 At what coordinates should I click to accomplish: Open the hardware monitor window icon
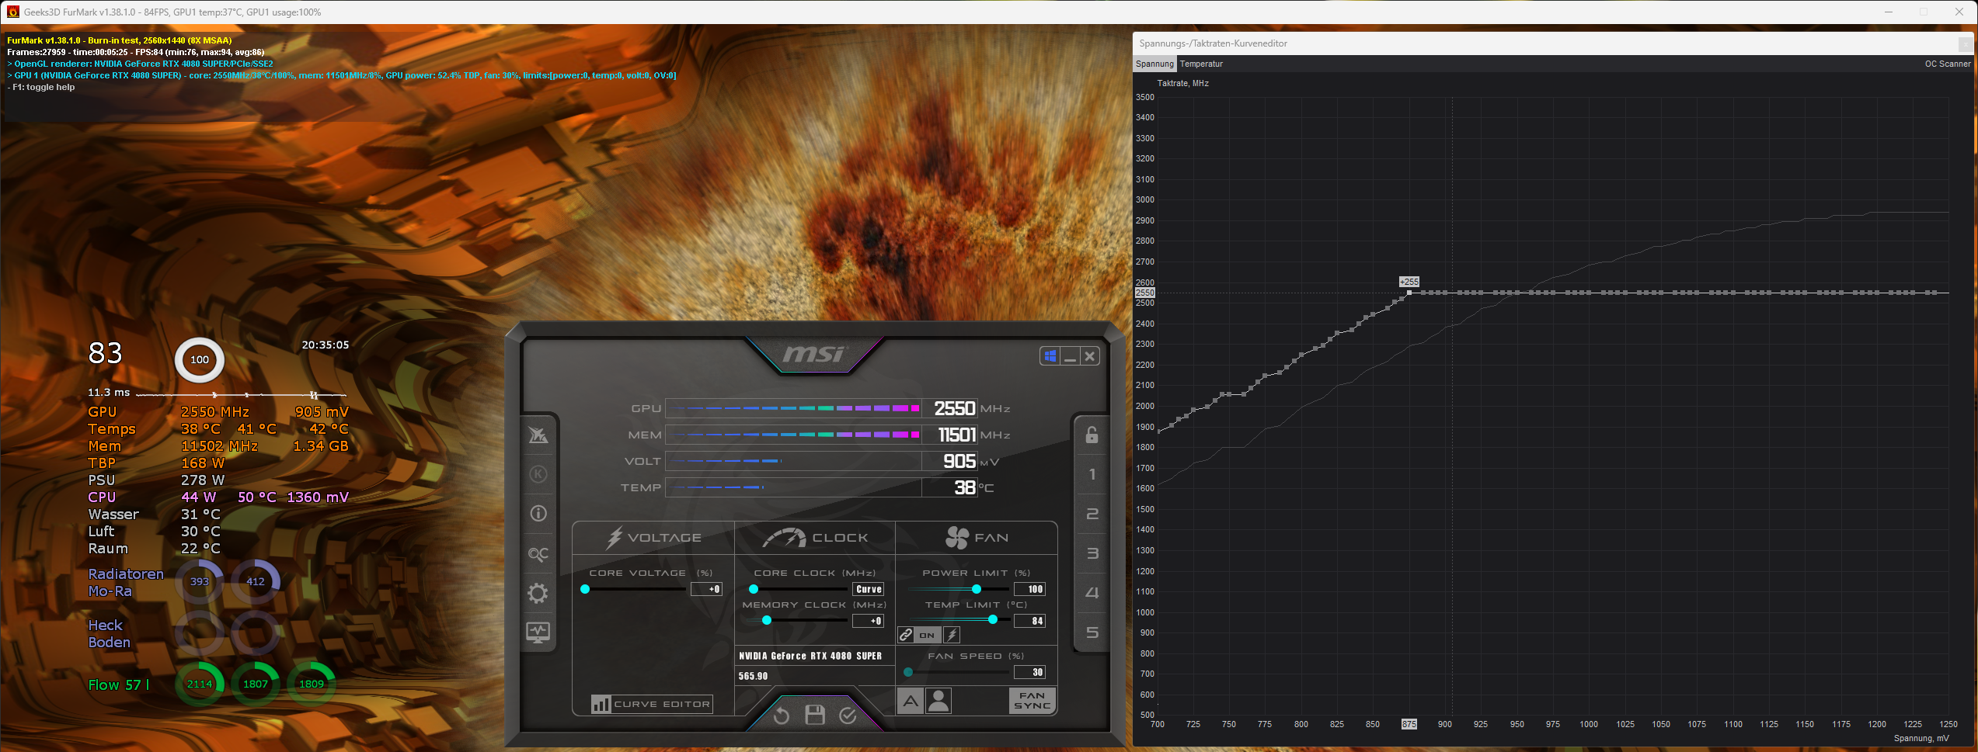(538, 632)
